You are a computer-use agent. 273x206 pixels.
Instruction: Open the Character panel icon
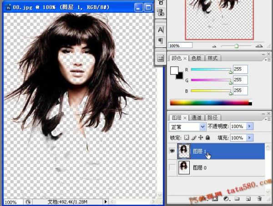pos(160,30)
